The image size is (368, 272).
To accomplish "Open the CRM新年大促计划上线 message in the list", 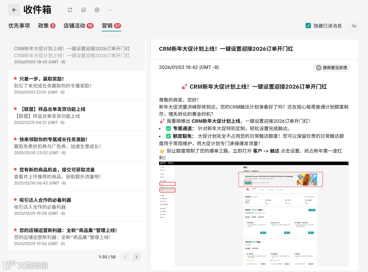I will click(77, 55).
